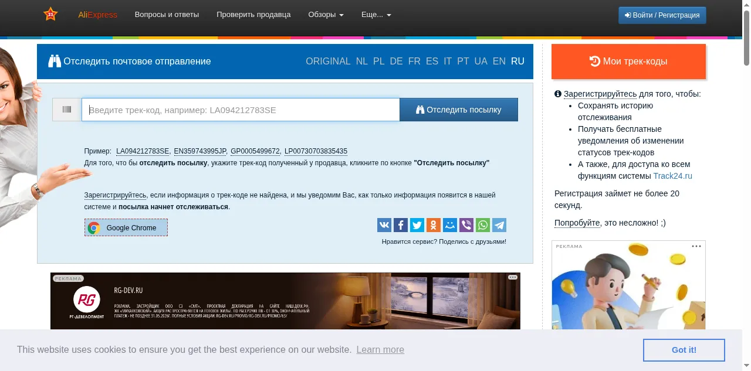Switch language to ORIGINAL
The width and height of the screenshot is (751, 371).
tap(328, 62)
